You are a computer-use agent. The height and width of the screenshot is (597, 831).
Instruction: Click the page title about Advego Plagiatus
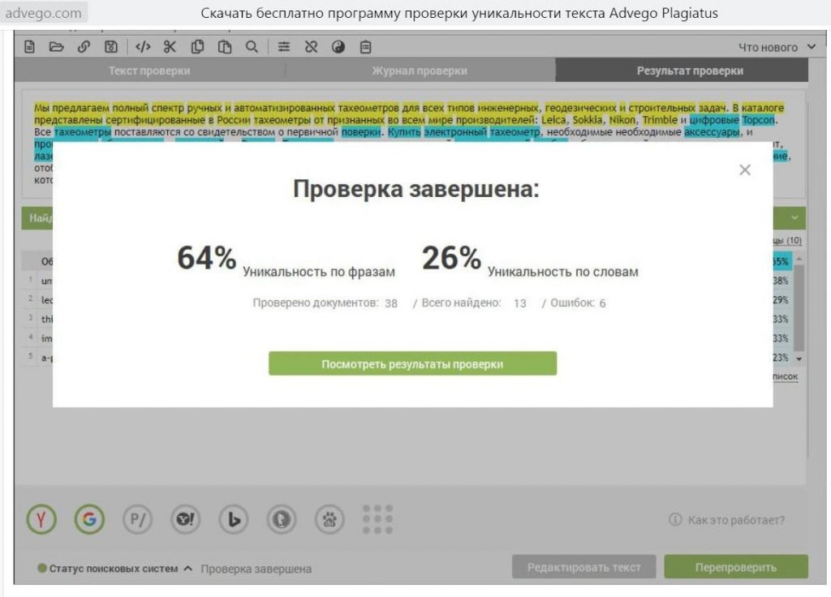point(459,13)
